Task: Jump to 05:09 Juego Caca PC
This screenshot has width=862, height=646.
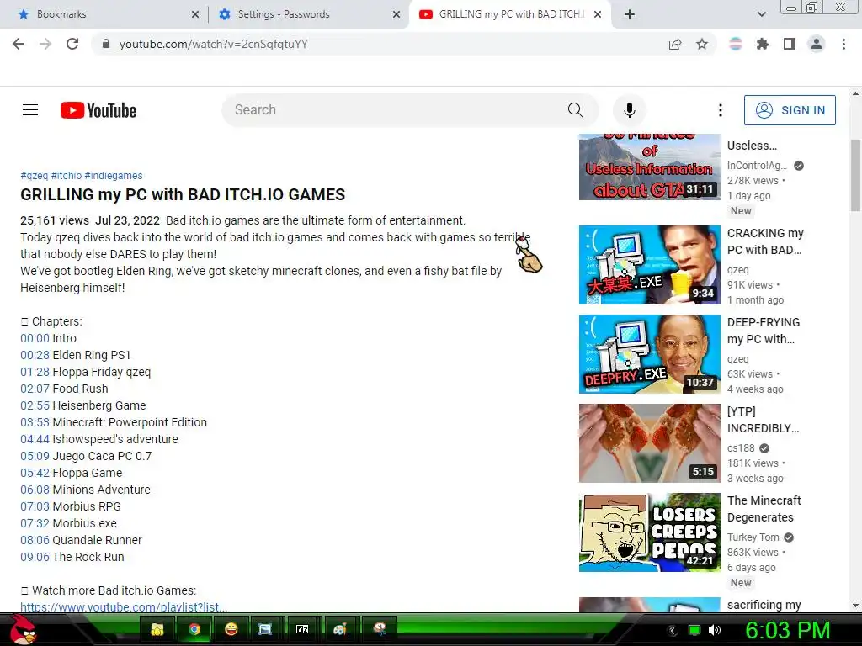Action: click(35, 456)
